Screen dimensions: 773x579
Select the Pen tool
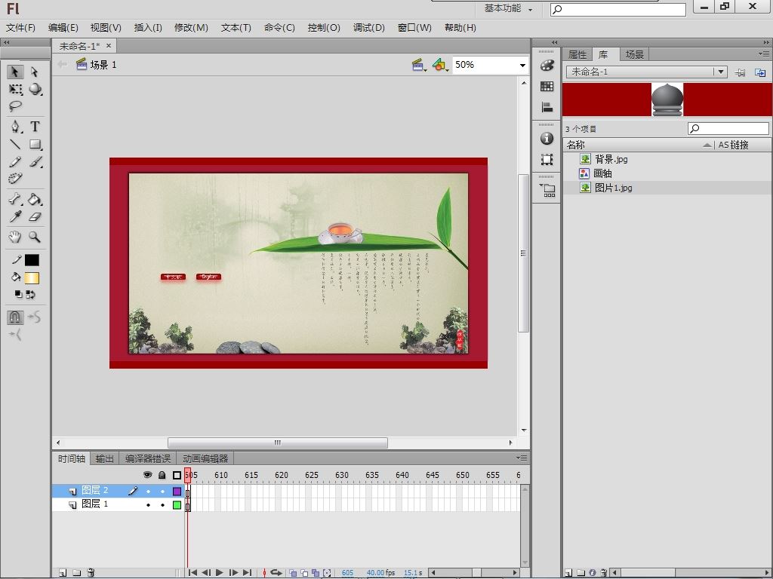point(15,127)
